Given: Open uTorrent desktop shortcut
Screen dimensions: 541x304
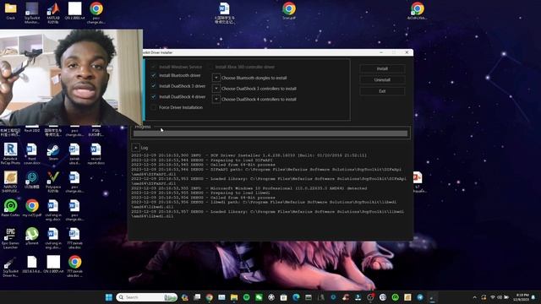Looking at the screenshot, I should pyautogui.click(x=32, y=236).
